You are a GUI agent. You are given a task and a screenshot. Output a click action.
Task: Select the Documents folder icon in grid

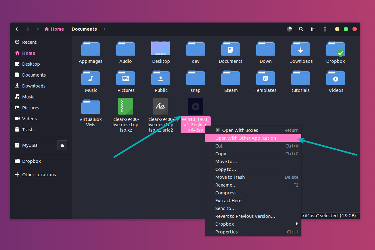(x=231, y=48)
